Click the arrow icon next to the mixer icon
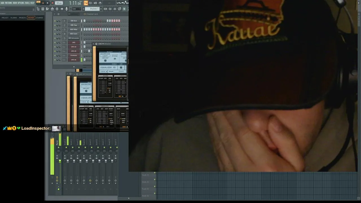Screen dimensions: 361x203 [x=62, y=9]
